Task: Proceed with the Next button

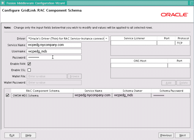Action: [x=182, y=135]
